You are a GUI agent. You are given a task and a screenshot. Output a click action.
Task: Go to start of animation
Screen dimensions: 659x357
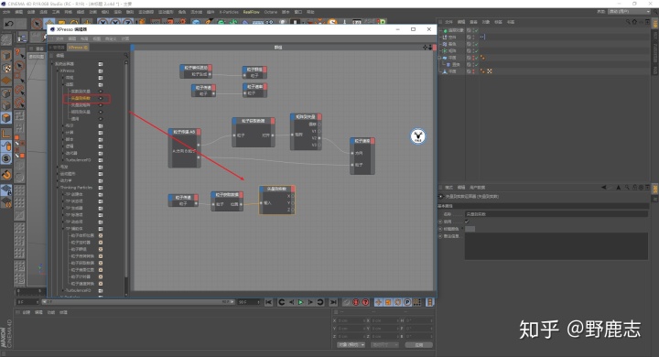268,302
